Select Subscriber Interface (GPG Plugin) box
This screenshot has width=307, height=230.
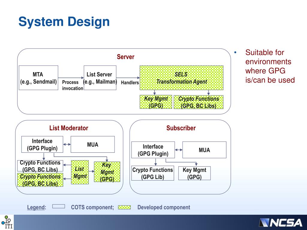point(153,150)
